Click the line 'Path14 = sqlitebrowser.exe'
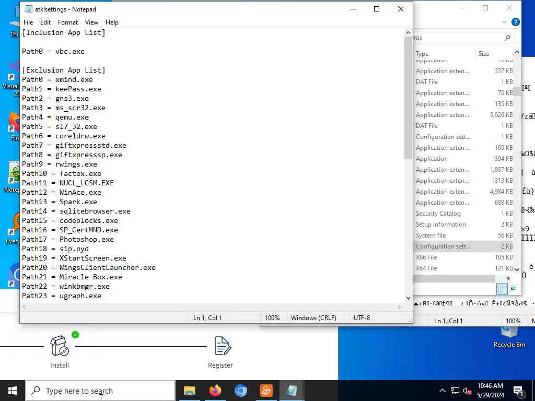The height and width of the screenshot is (401, 535). tap(76, 211)
